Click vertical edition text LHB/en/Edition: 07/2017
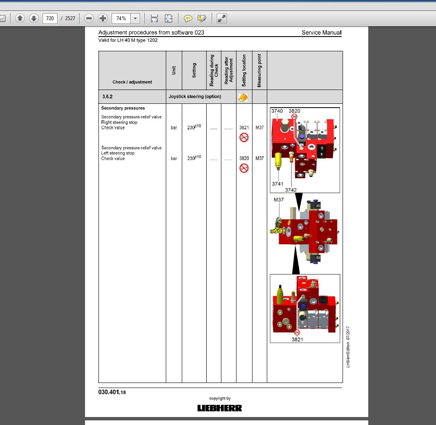Viewport: 436px width, 425px height. click(x=348, y=347)
